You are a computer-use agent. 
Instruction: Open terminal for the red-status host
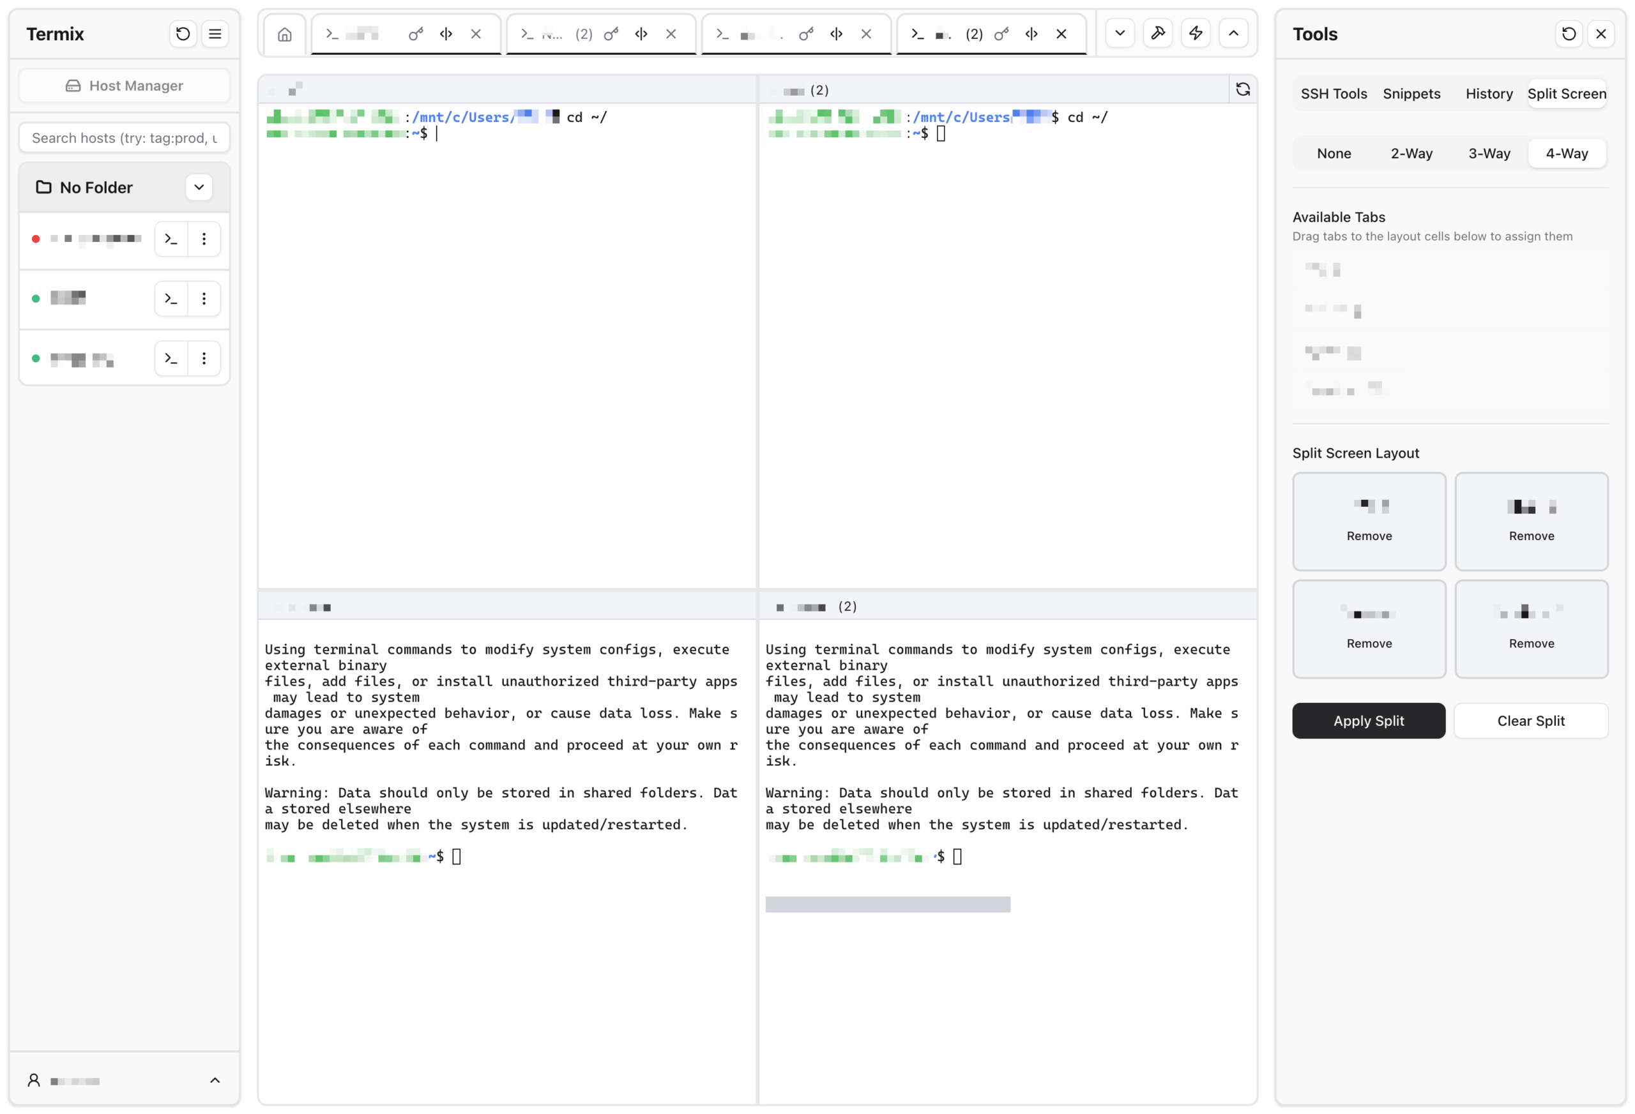click(x=171, y=239)
